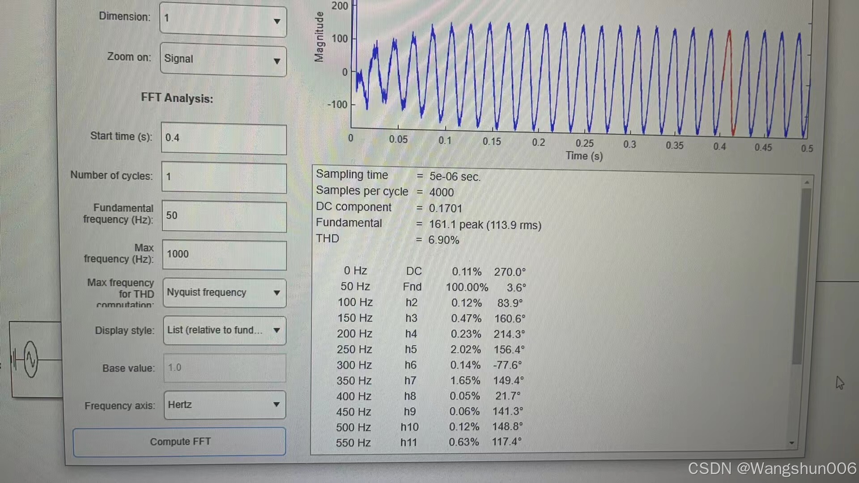Click the Compute FFT button
This screenshot has width=859, height=483.
point(179,442)
